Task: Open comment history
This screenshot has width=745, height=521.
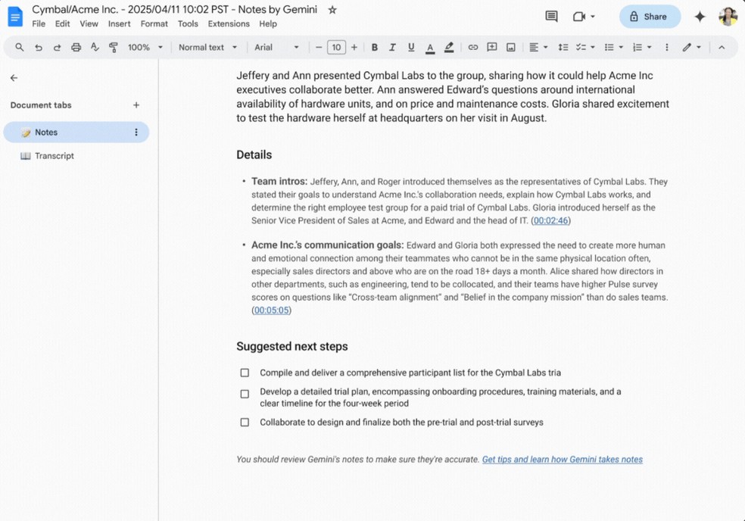Action: point(550,16)
